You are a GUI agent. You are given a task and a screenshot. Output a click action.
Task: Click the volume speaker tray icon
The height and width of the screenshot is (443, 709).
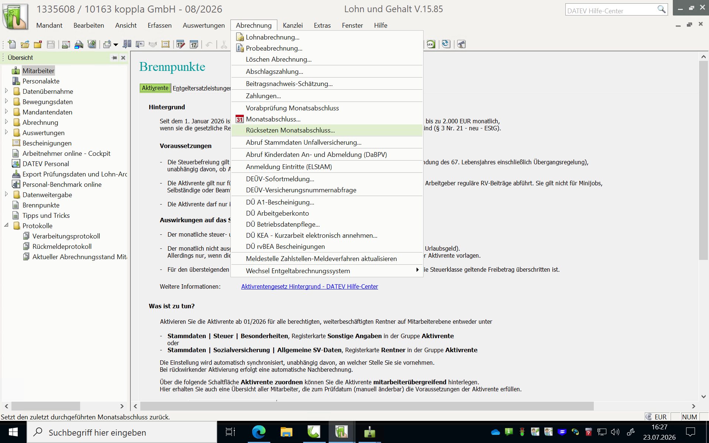pyautogui.click(x=615, y=432)
